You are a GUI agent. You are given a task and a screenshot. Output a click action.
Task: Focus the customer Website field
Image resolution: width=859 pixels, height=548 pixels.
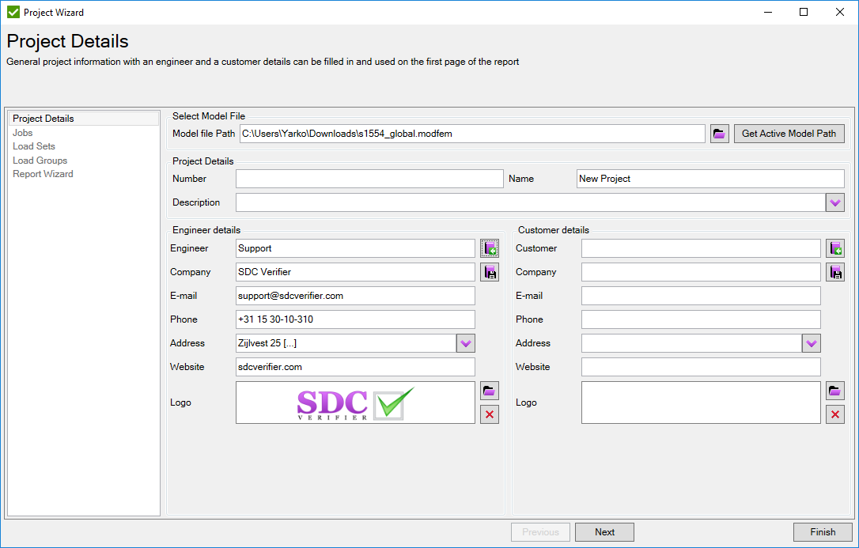click(x=702, y=368)
